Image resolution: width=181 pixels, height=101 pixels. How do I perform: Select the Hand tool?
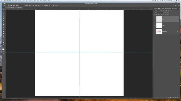3,42
